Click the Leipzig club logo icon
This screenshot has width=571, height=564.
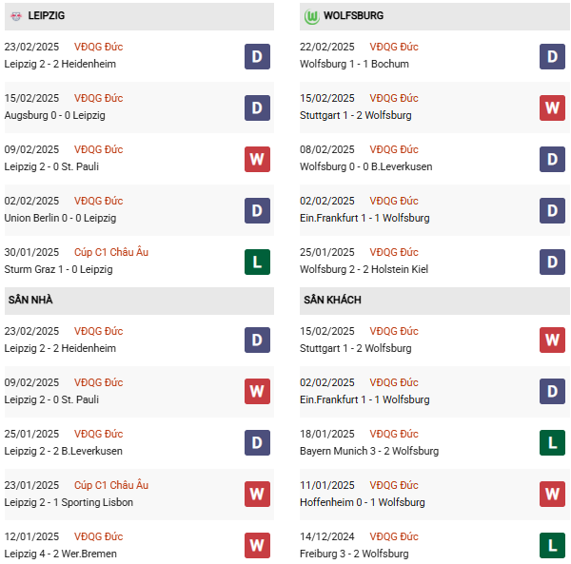[x=14, y=16]
